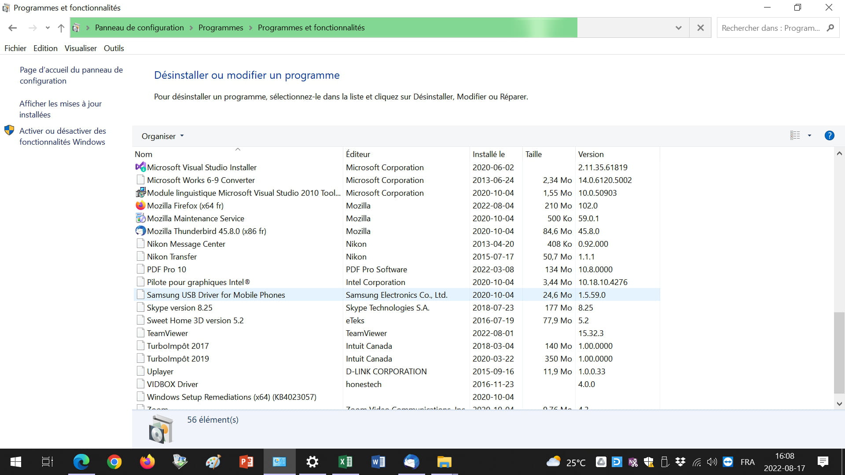Click the scroll-down arrow of the list

[839, 404]
